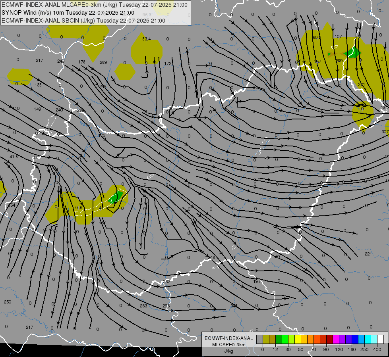The height and width of the screenshot is (357, 389).
Task: Click the olive swatch in the legend
Action: [266, 339]
